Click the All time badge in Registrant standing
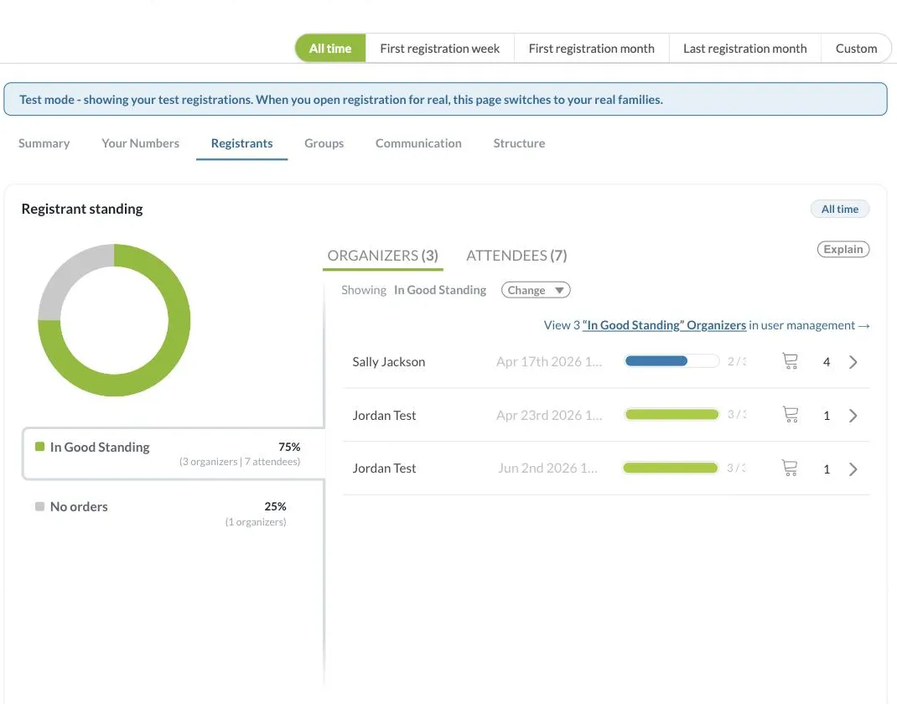The width and height of the screenshot is (897, 704). coord(840,209)
